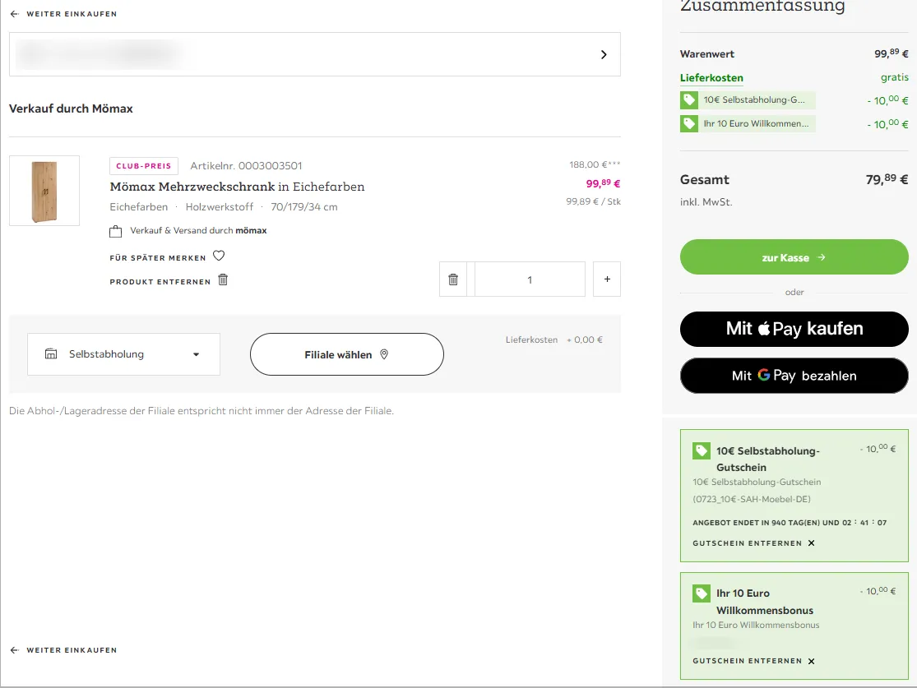This screenshot has width=917, height=688.
Task: Click the 'Artikelnr. 0003003501' text
Action: coord(246,166)
